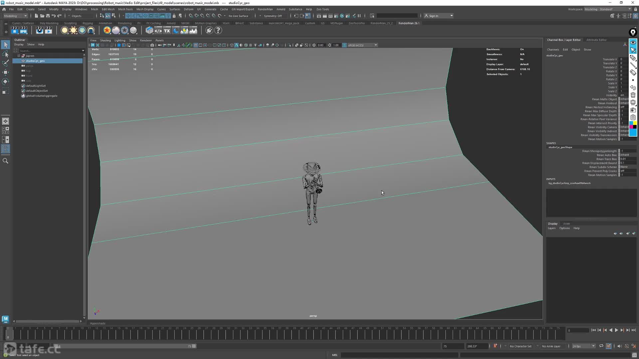639x359 pixels.
Task: Open the RenderMan menu in menu bar
Action: click(x=265, y=9)
